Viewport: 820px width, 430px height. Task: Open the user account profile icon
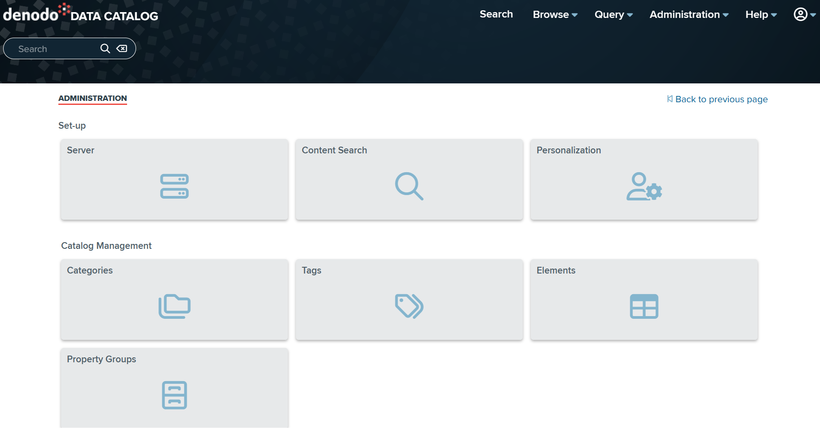click(x=801, y=14)
